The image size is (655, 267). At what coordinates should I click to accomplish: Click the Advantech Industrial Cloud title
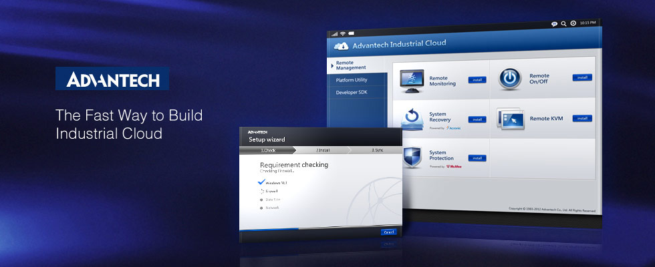click(400, 44)
